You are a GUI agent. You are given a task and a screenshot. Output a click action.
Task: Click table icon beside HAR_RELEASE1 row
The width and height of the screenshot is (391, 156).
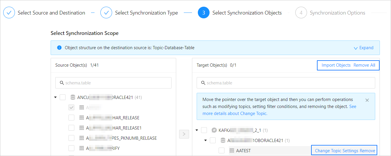82,128
